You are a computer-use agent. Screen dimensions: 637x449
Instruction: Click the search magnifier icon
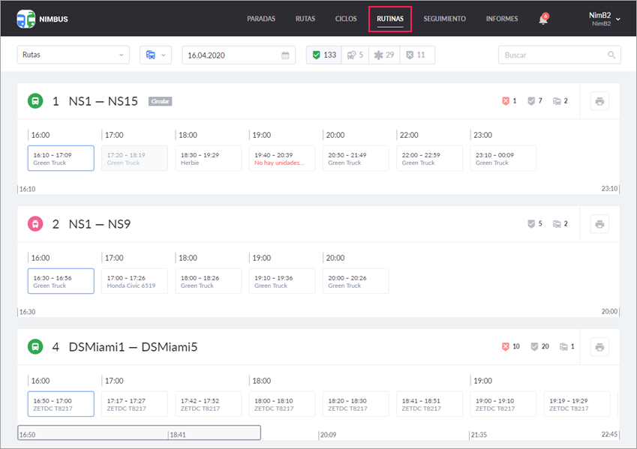pyautogui.click(x=611, y=55)
